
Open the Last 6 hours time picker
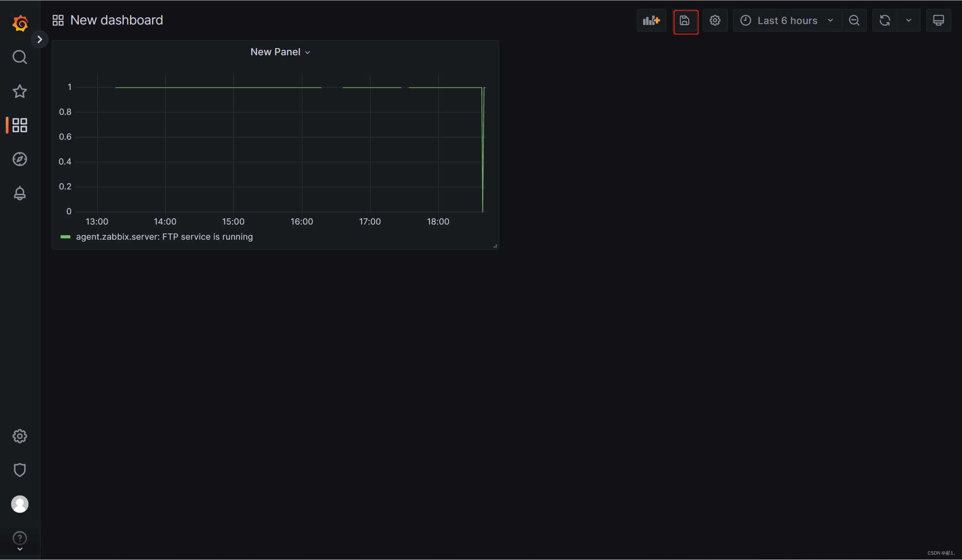pyautogui.click(x=787, y=20)
